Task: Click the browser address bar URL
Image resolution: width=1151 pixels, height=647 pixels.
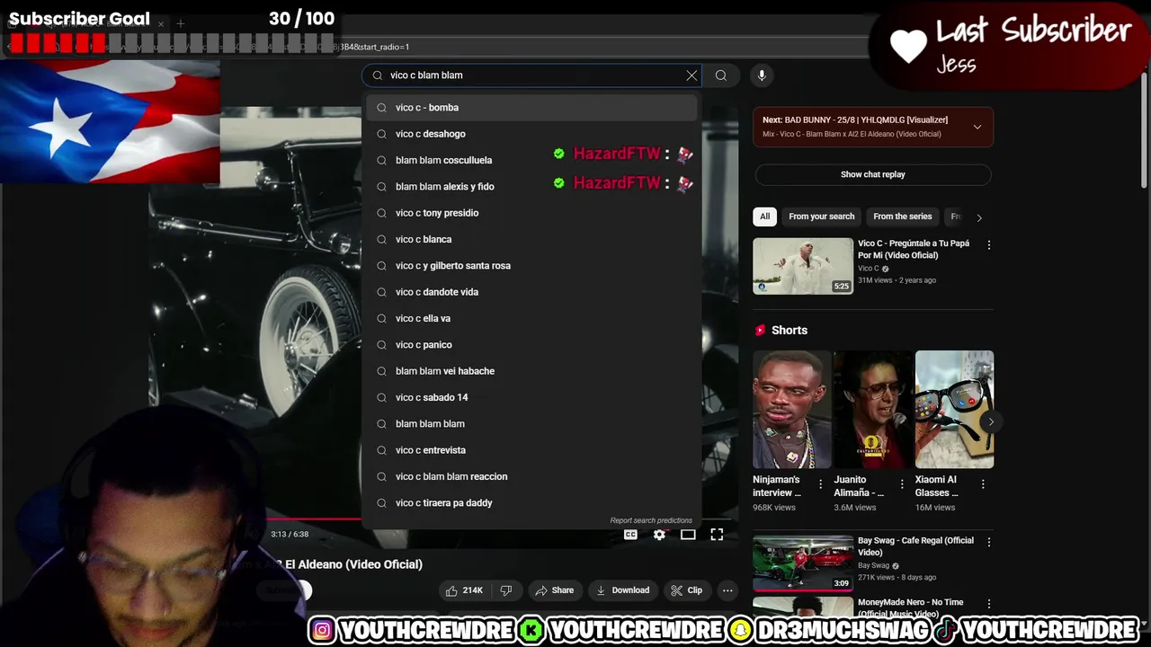Action: [x=373, y=47]
